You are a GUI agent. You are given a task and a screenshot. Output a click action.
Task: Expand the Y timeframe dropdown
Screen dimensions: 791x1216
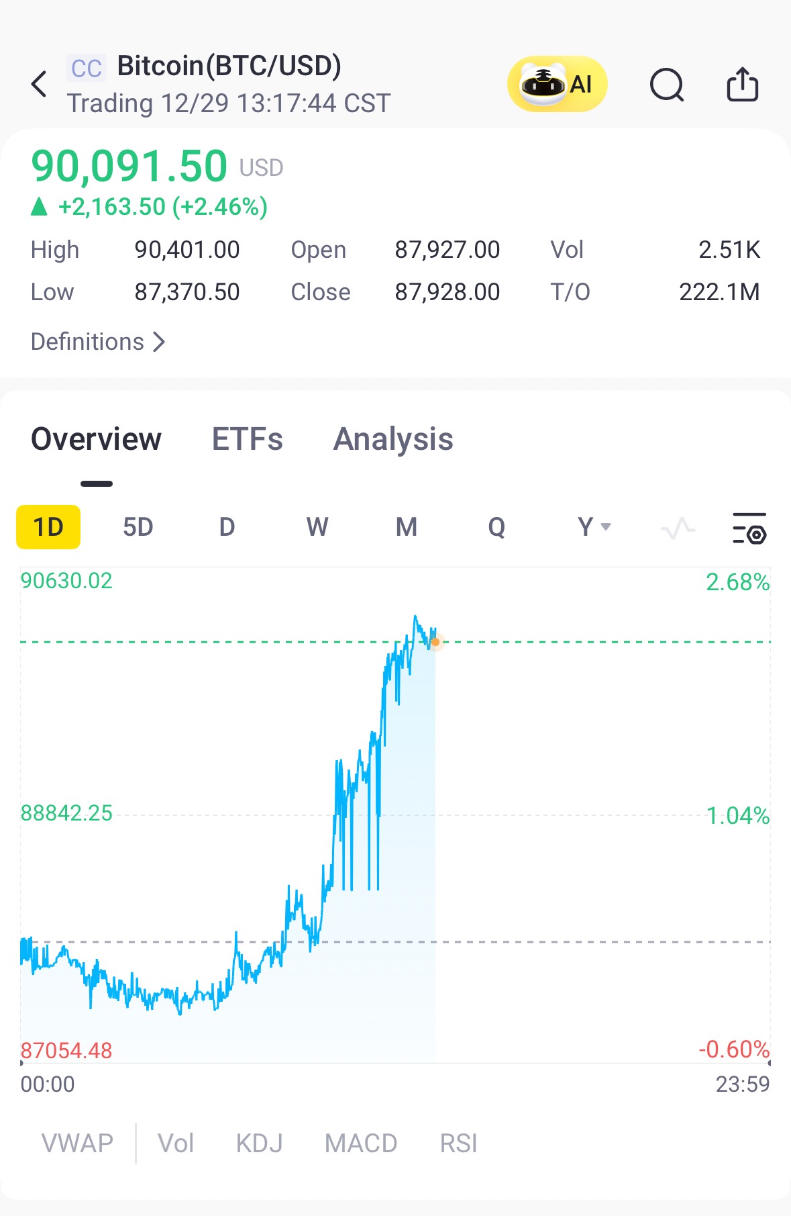594,527
